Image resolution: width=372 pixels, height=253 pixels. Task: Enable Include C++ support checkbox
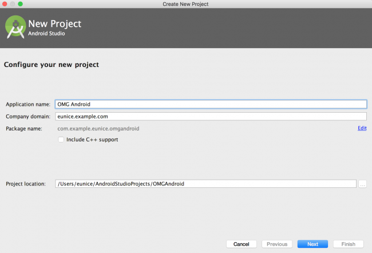click(x=61, y=140)
